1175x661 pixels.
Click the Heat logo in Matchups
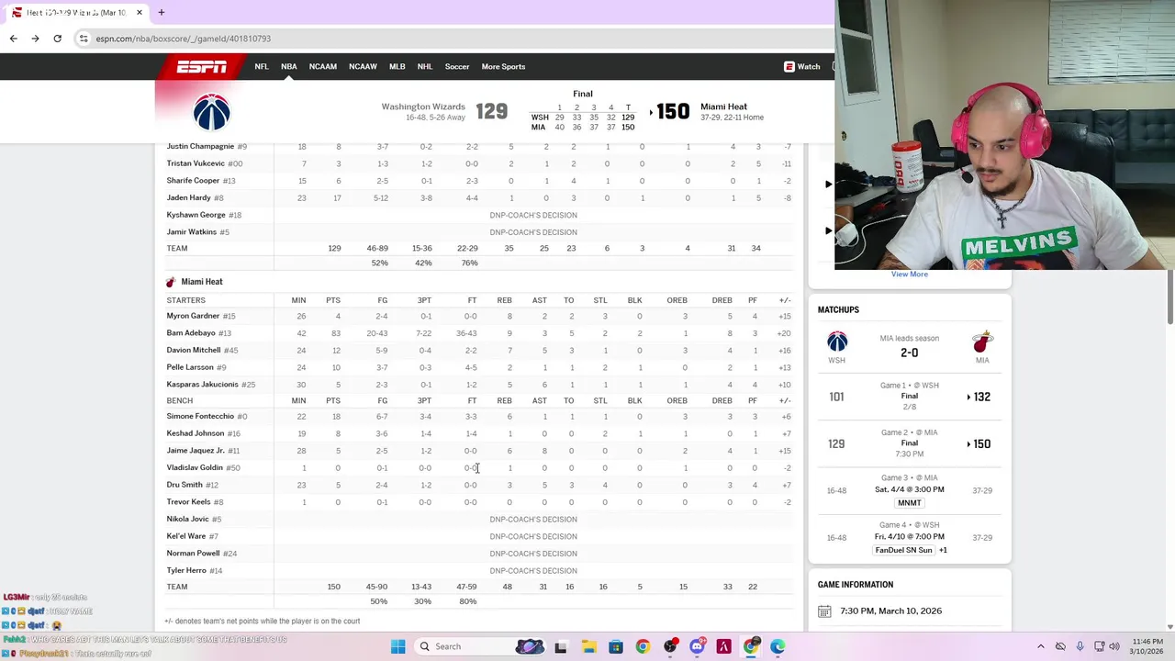pos(982,342)
